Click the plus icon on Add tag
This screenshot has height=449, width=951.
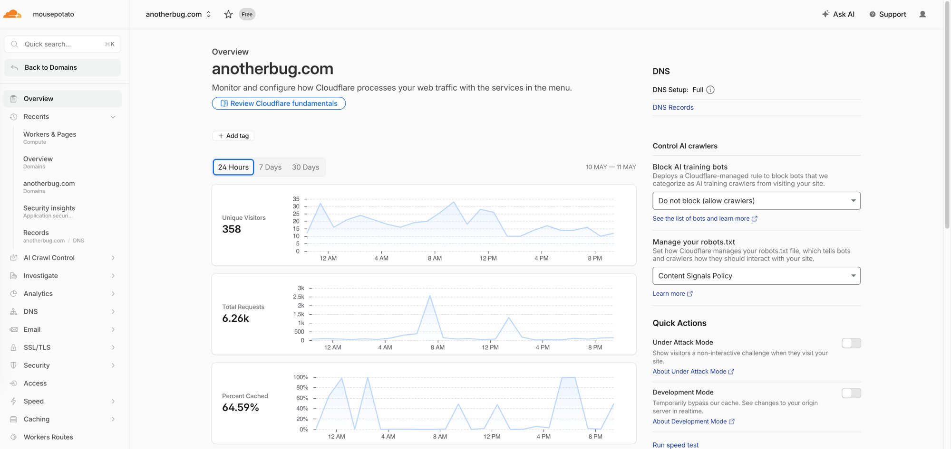coord(221,136)
